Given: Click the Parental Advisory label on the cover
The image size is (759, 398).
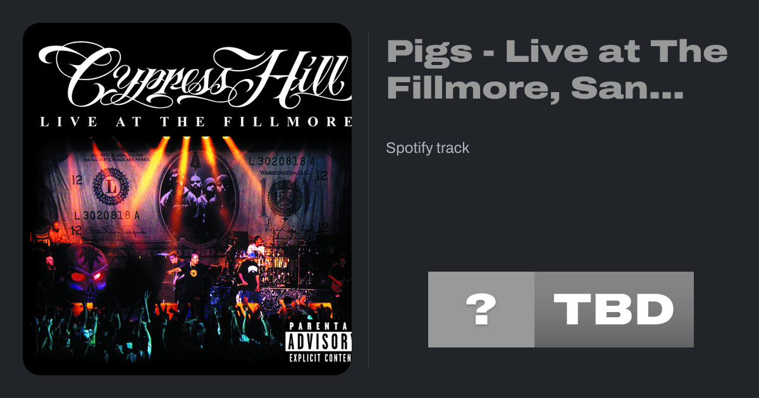Looking at the screenshot, I should point(318,342).
